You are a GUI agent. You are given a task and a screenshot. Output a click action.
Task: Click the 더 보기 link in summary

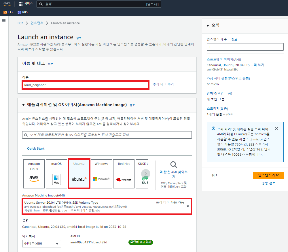(259, 65)
